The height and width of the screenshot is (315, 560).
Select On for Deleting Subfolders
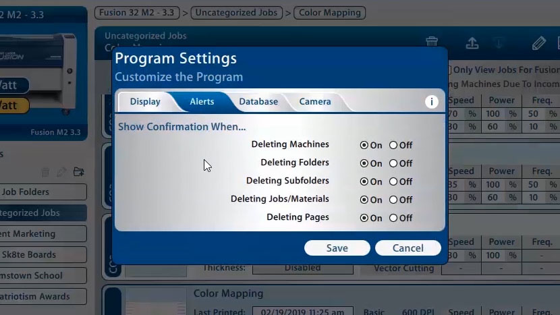[364, 181]
